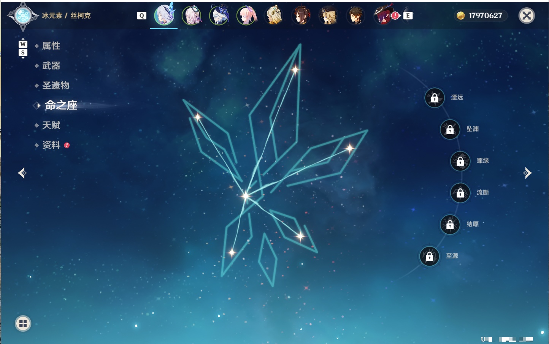
Task: Go to next character with right arrow
Action: tap(527, 173)
